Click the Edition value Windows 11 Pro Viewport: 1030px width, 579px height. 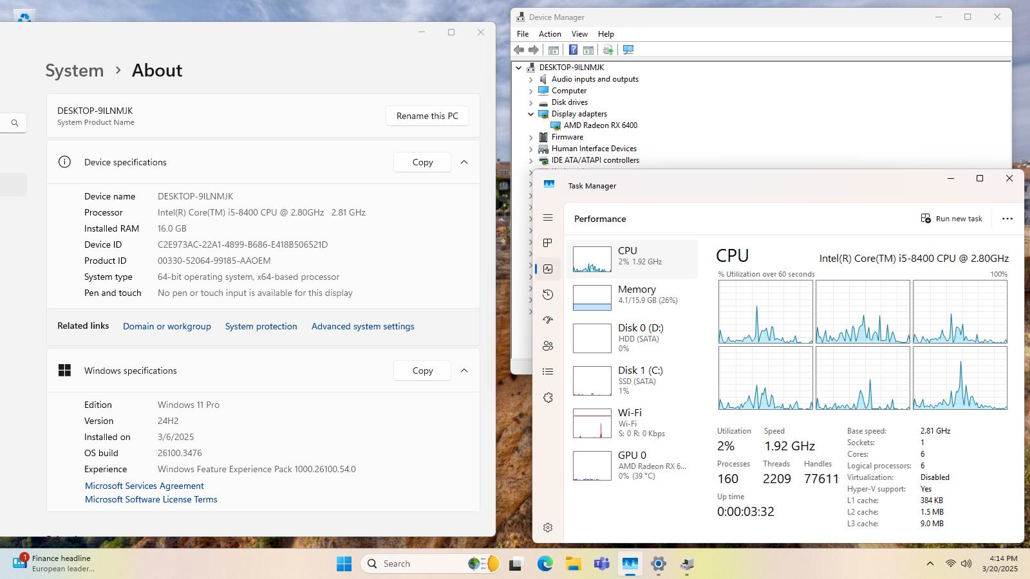189,405
